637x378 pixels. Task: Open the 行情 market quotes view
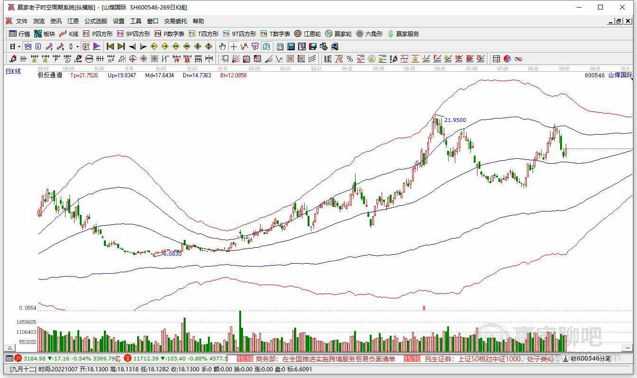coord(19,34)
